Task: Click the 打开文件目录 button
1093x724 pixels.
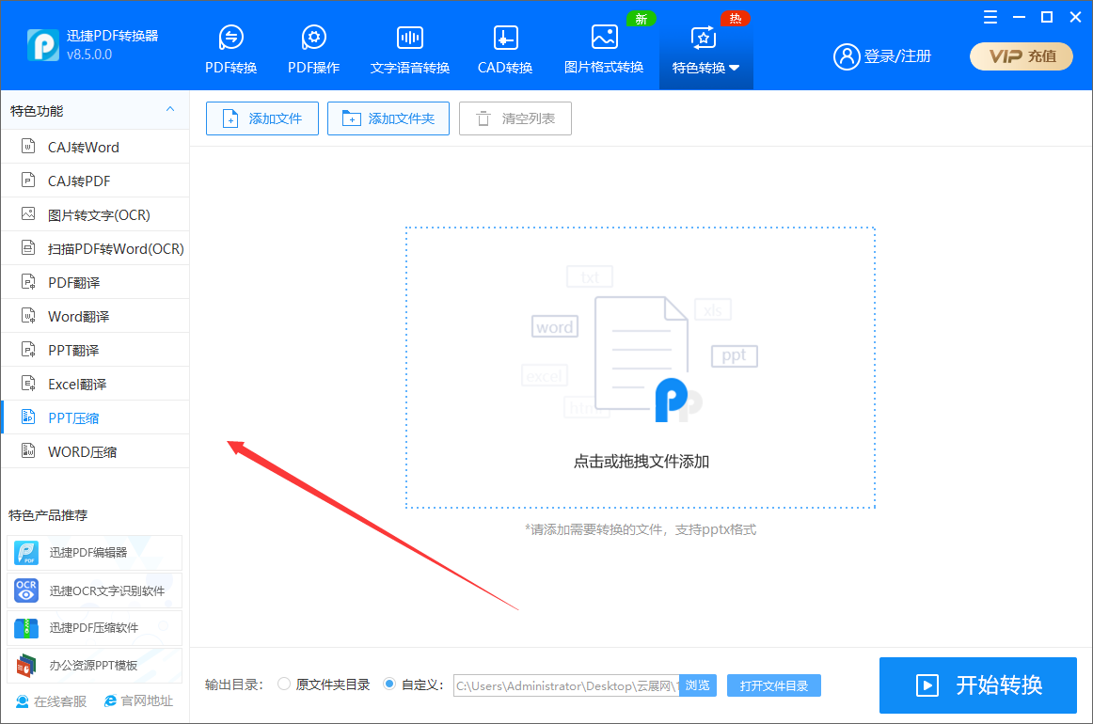Action: (x=774, y=685)
